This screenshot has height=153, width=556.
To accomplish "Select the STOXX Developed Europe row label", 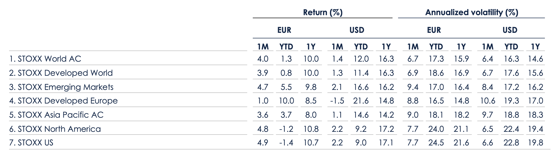I will coord(63,101).
